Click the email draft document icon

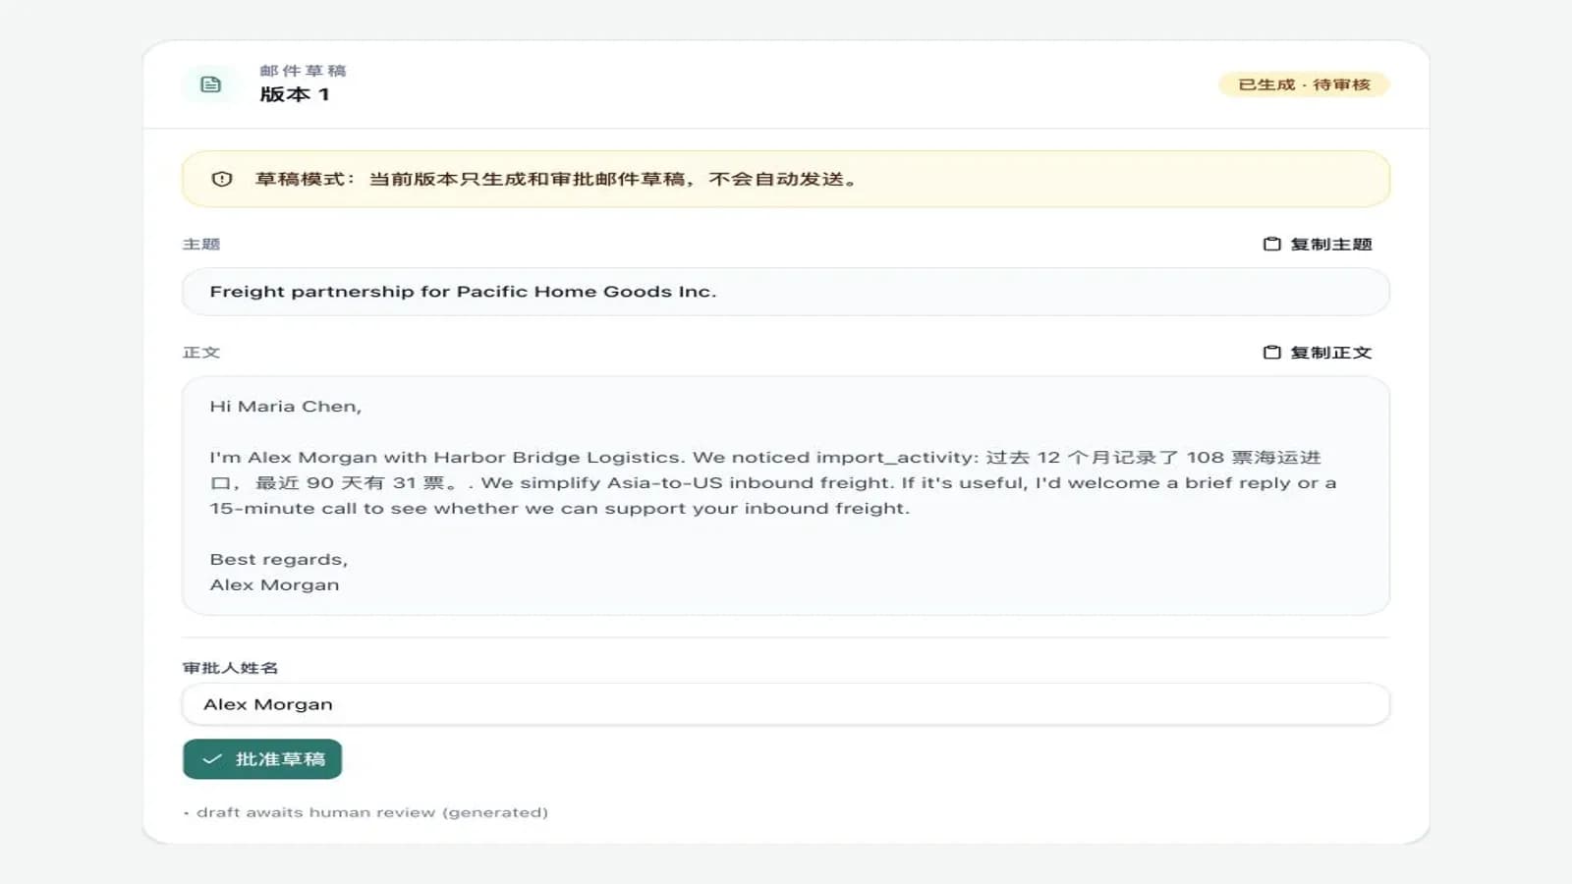click(210, 84)
